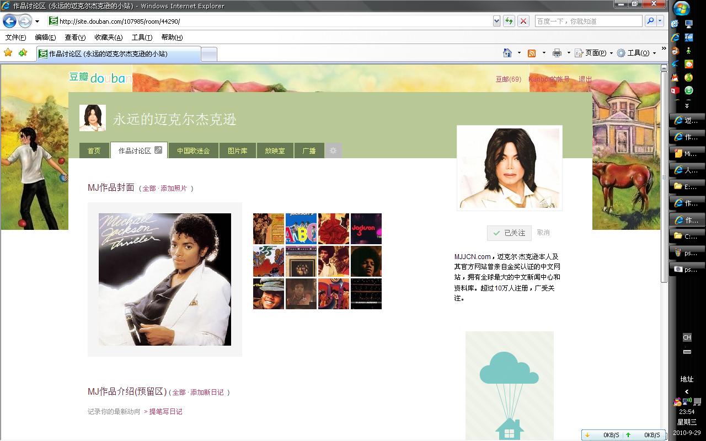
Task: Switch to the Mi... taskbar window
Action: (686, 154)
